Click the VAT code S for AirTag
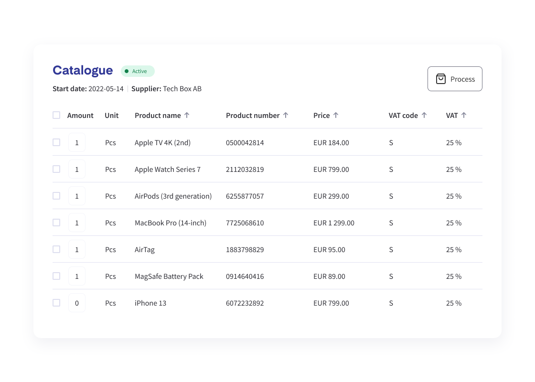This screenshot has height=382, width=535. (391, 250)
